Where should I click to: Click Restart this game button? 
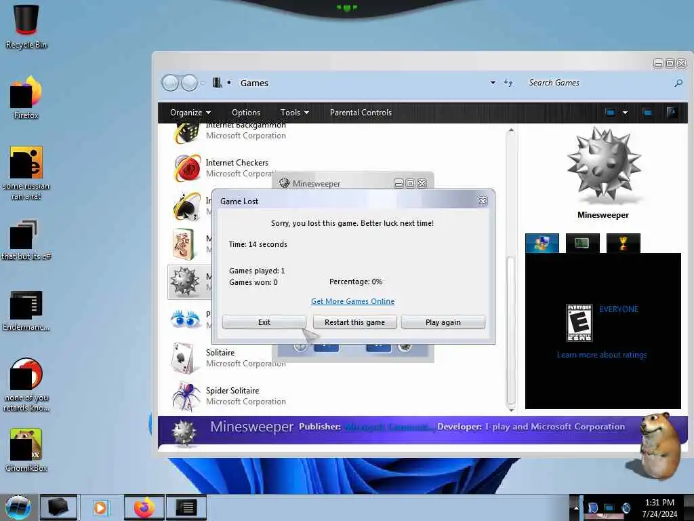[354, 322]
